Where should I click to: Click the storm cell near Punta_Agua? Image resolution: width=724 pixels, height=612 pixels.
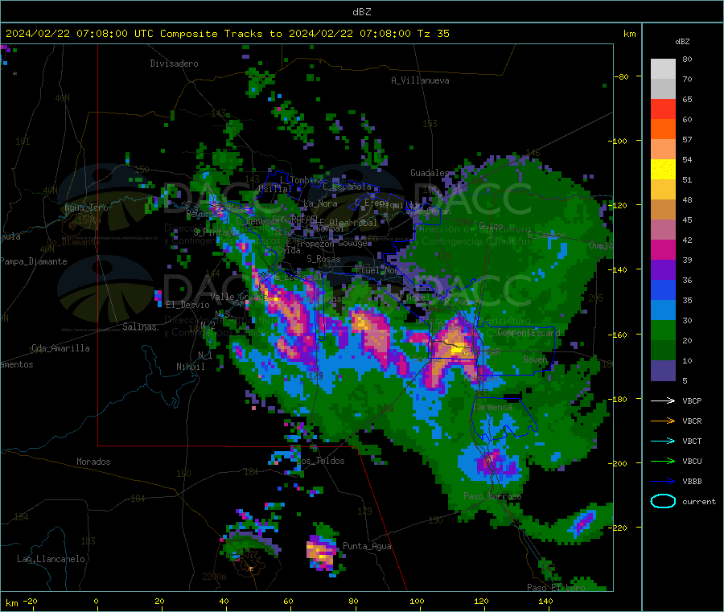(321, 552)
